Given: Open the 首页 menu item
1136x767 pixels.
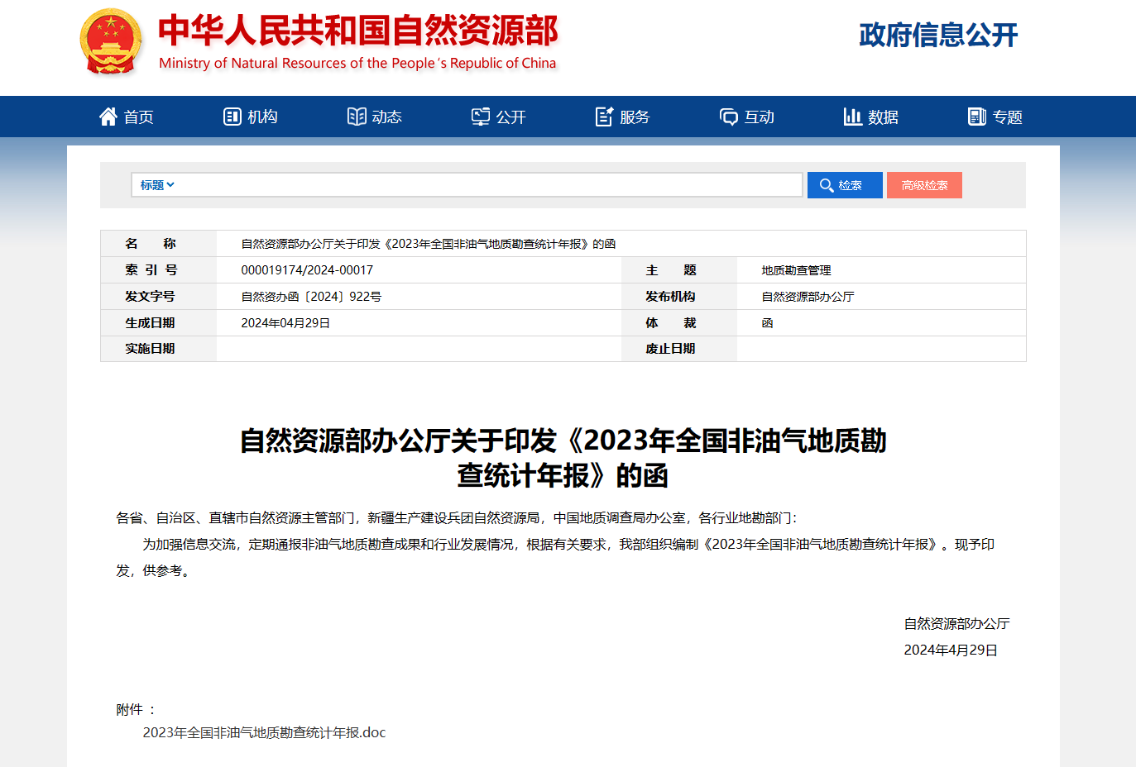Looking at the screenshot, I should [x=139, y=117].
